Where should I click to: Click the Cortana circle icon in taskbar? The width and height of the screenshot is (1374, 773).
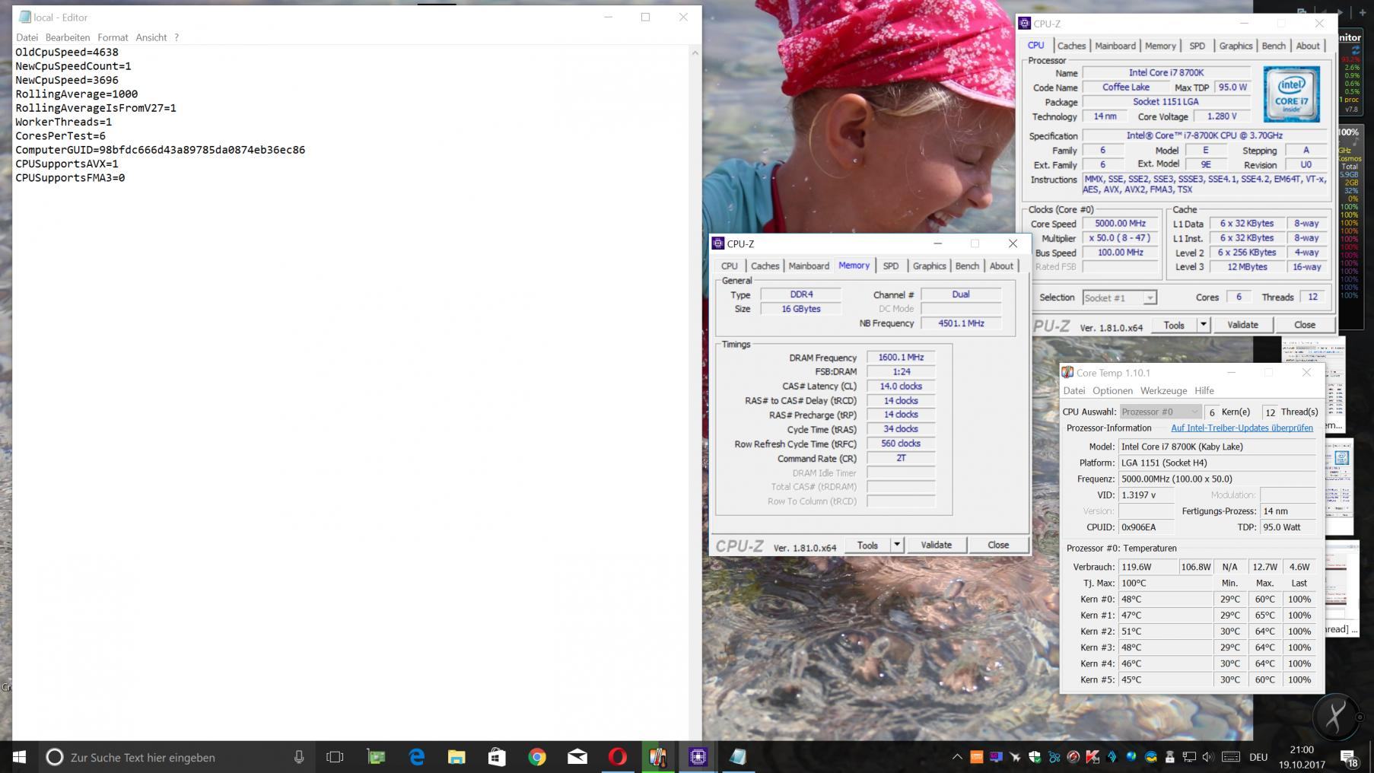[54, 757]
